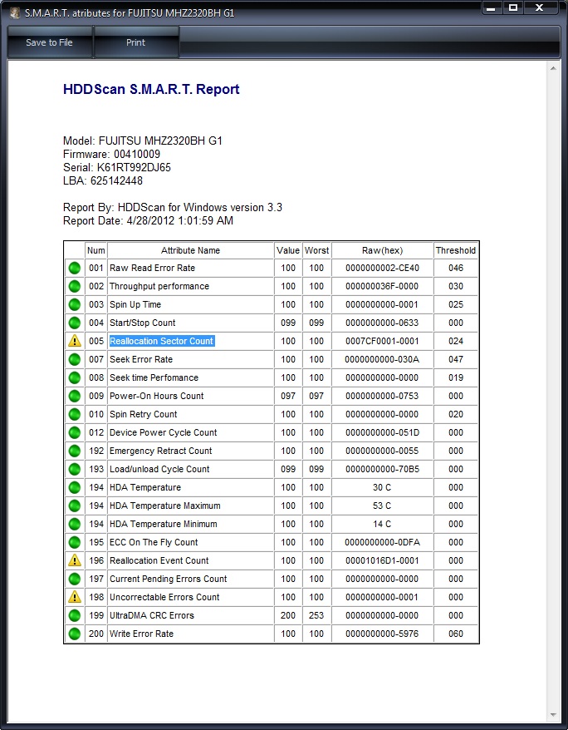
Task: Select the highlighted Reallocation Sector Count text
Action: point(162,341)
